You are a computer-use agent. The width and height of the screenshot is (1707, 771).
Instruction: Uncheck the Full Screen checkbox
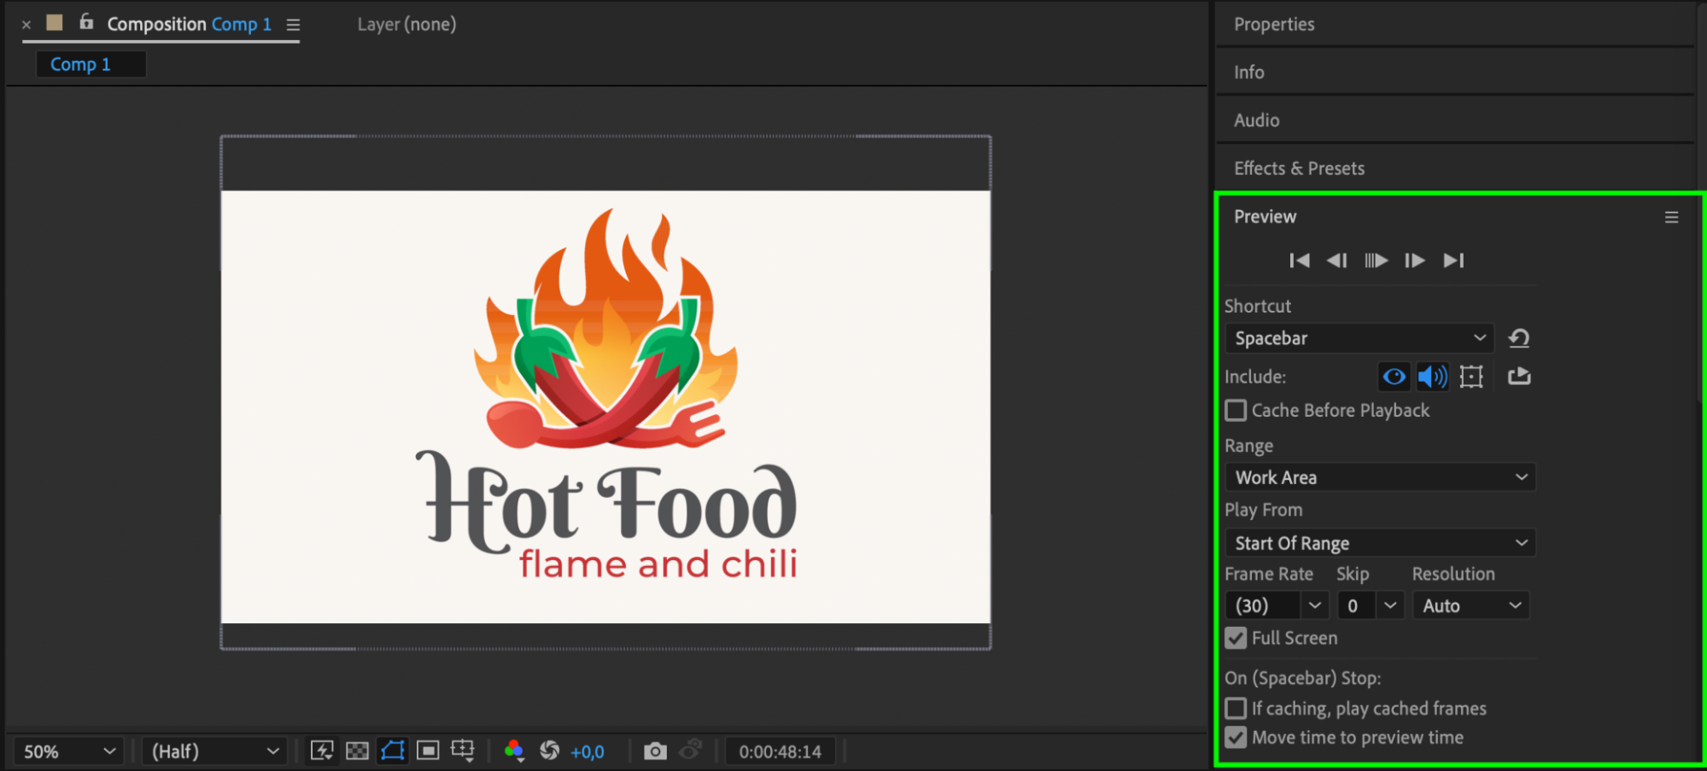[1236, 638]
